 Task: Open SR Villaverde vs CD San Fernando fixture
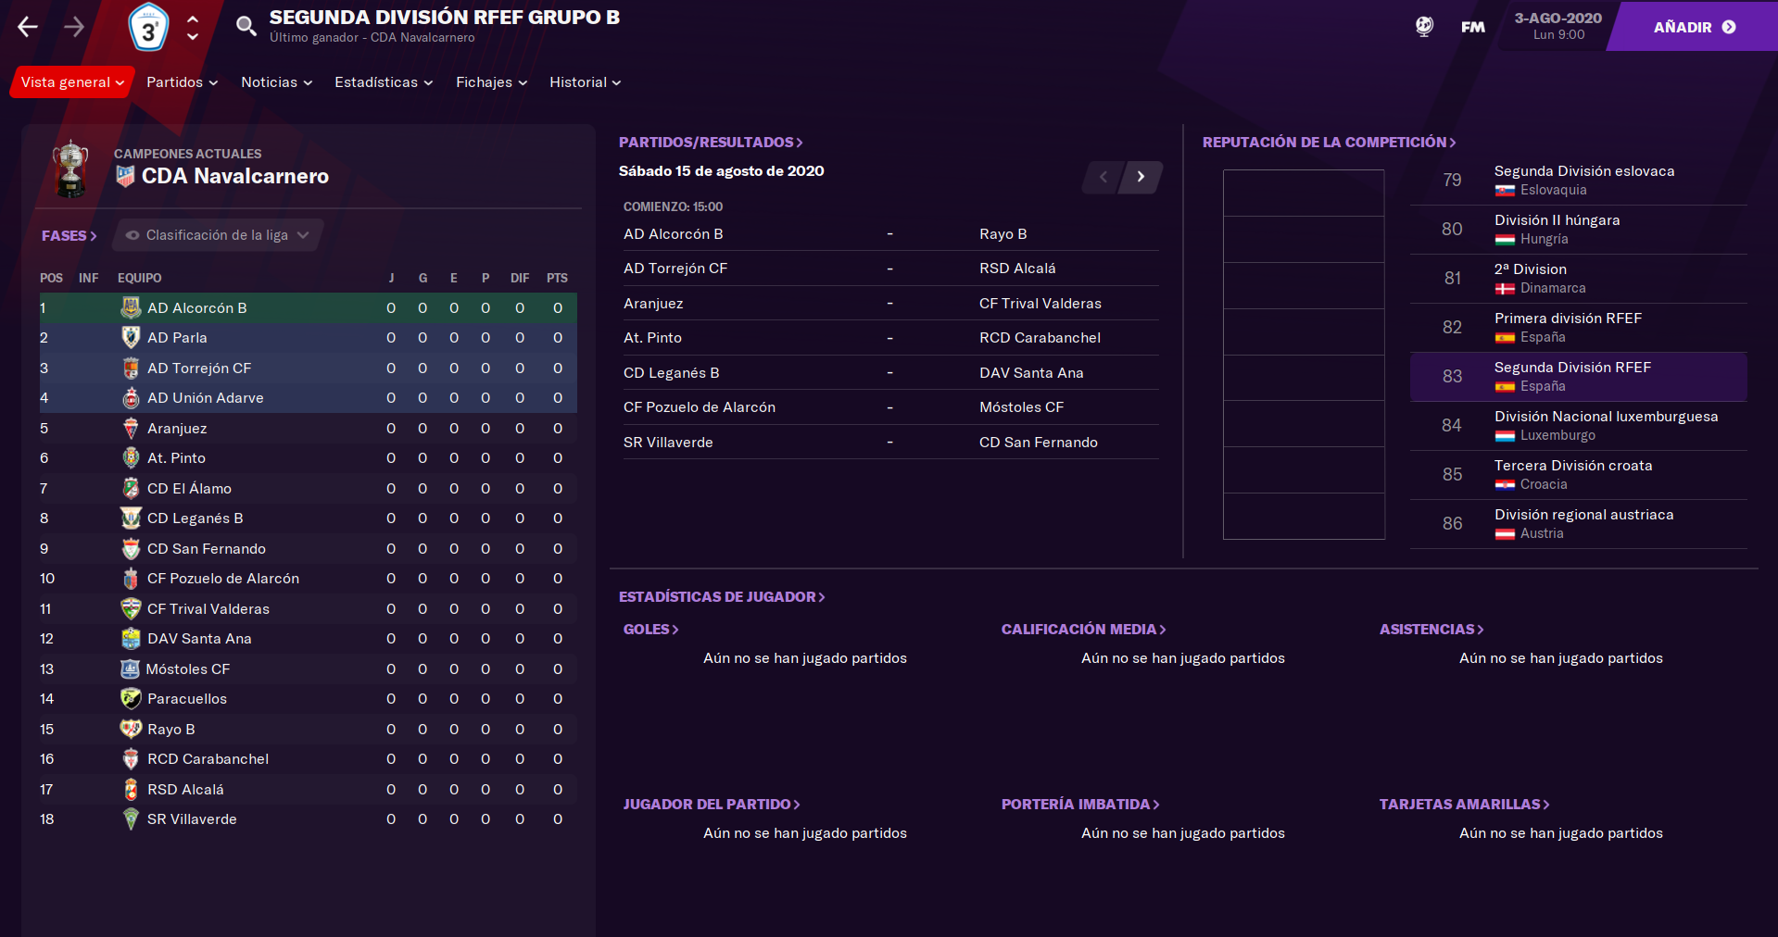click(890, 443)
